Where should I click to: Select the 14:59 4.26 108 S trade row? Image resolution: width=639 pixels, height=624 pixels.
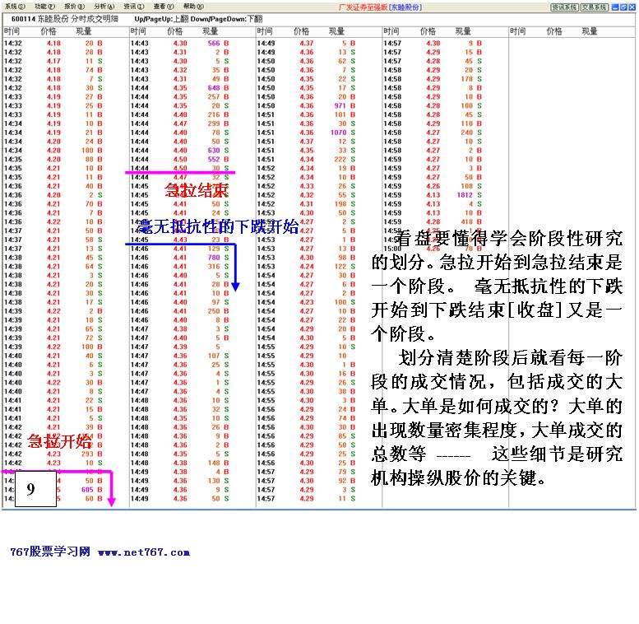coord(433,186)
